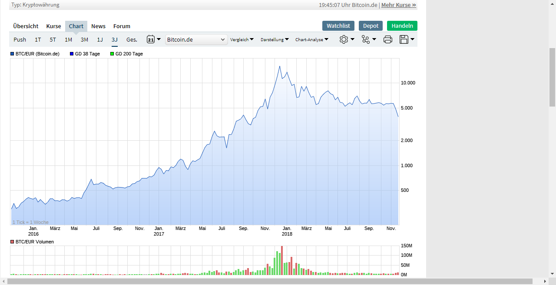Click the 'Typ: Kryptowährung' text

click(x=35, y=5)
